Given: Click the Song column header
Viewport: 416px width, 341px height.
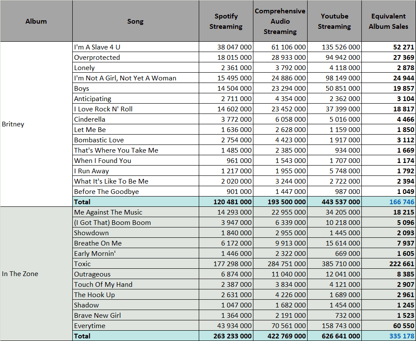Looking at the screenshot, I should click(x=136, y=21).
